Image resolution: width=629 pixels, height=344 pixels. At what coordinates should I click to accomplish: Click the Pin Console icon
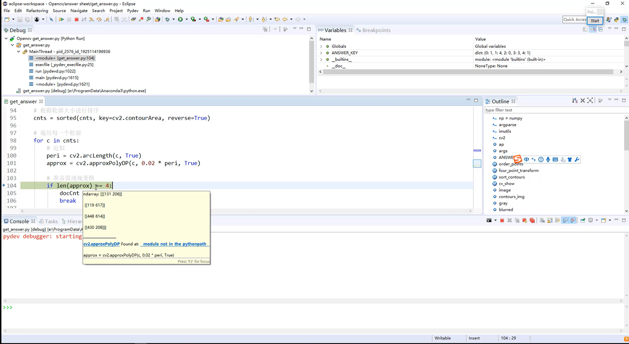[583, 220]
